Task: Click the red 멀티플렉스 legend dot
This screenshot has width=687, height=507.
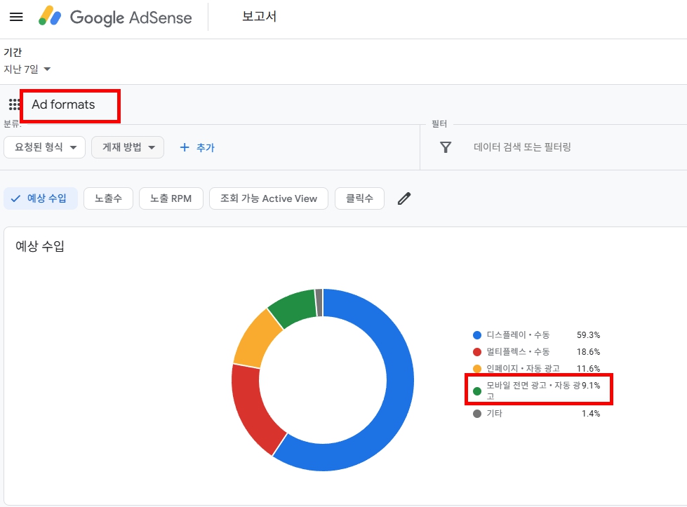Action: click(477, 352)
